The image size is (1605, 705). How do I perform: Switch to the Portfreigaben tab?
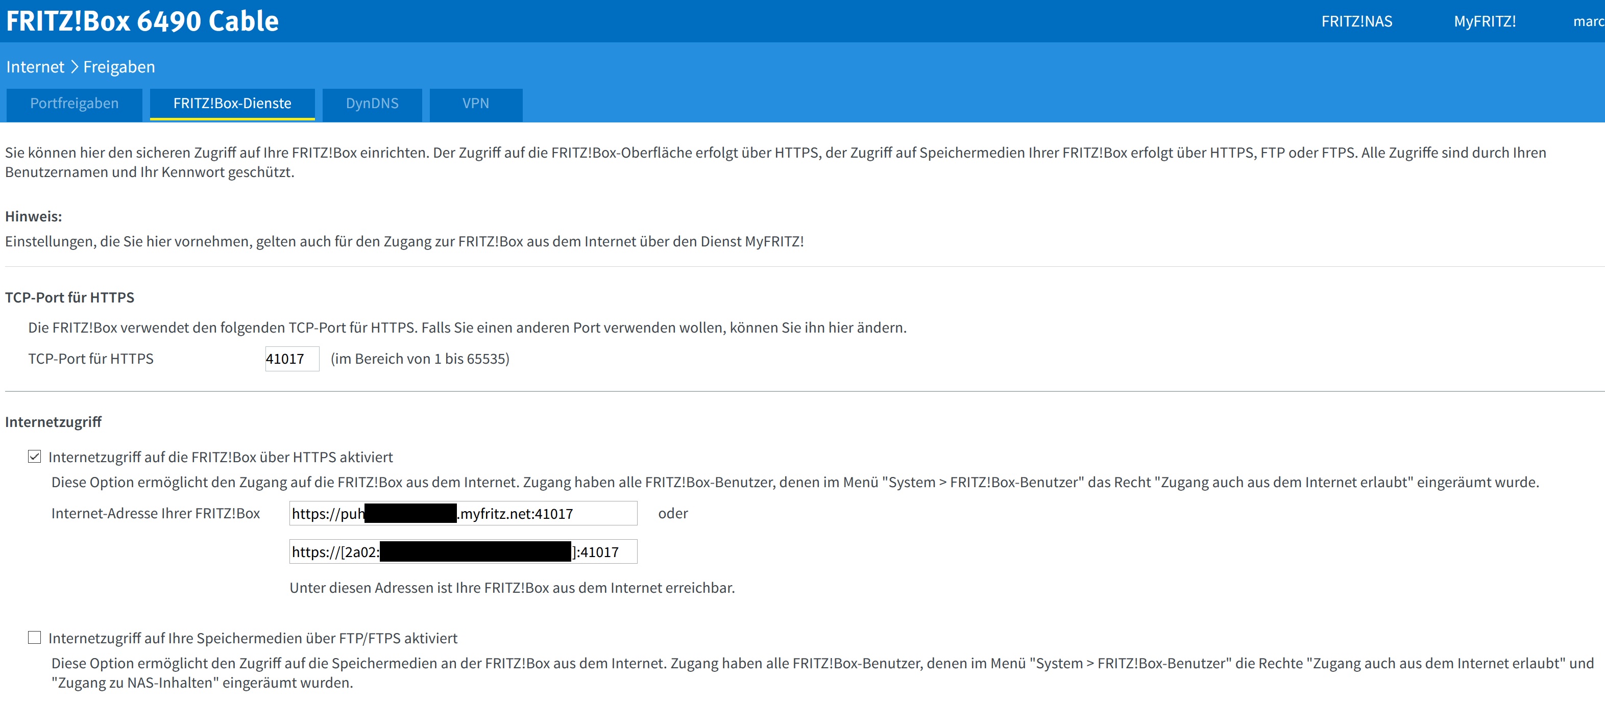pos(74,104)
